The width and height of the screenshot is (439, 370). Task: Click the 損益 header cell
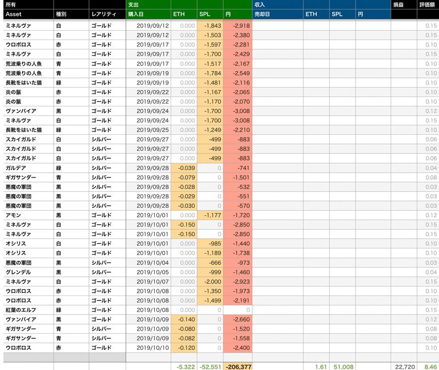tap(398, 4)
